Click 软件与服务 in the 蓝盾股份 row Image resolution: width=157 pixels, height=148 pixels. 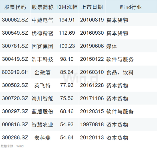pos(120,112)
